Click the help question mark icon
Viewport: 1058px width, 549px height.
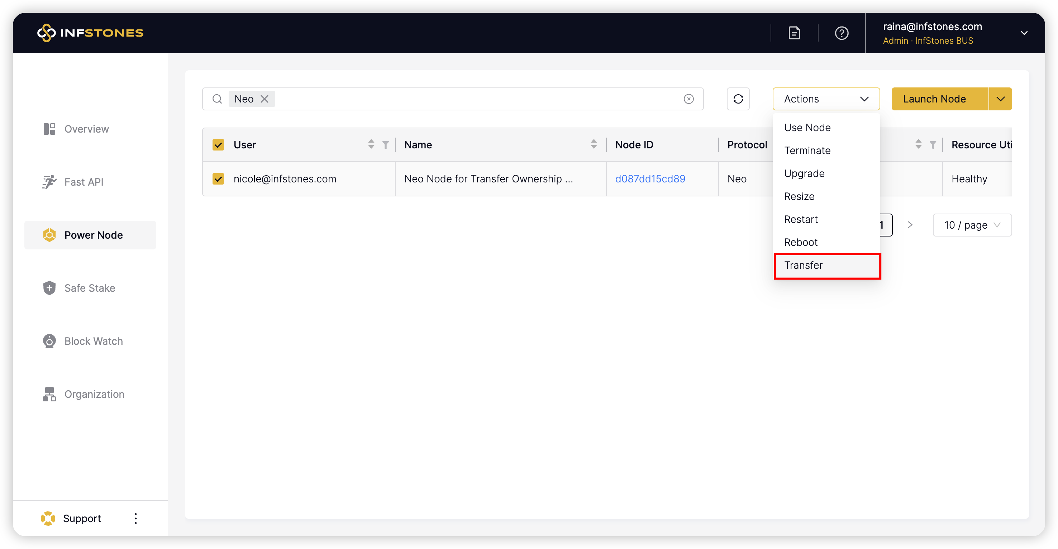tap(841, 33)
